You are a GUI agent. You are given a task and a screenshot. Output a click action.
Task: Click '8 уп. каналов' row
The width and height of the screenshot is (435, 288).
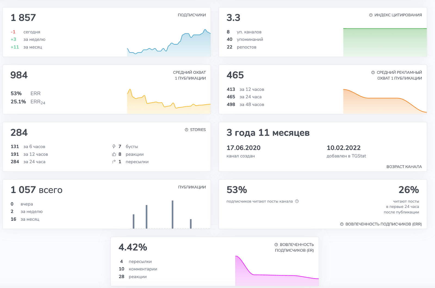coord(244,32)
